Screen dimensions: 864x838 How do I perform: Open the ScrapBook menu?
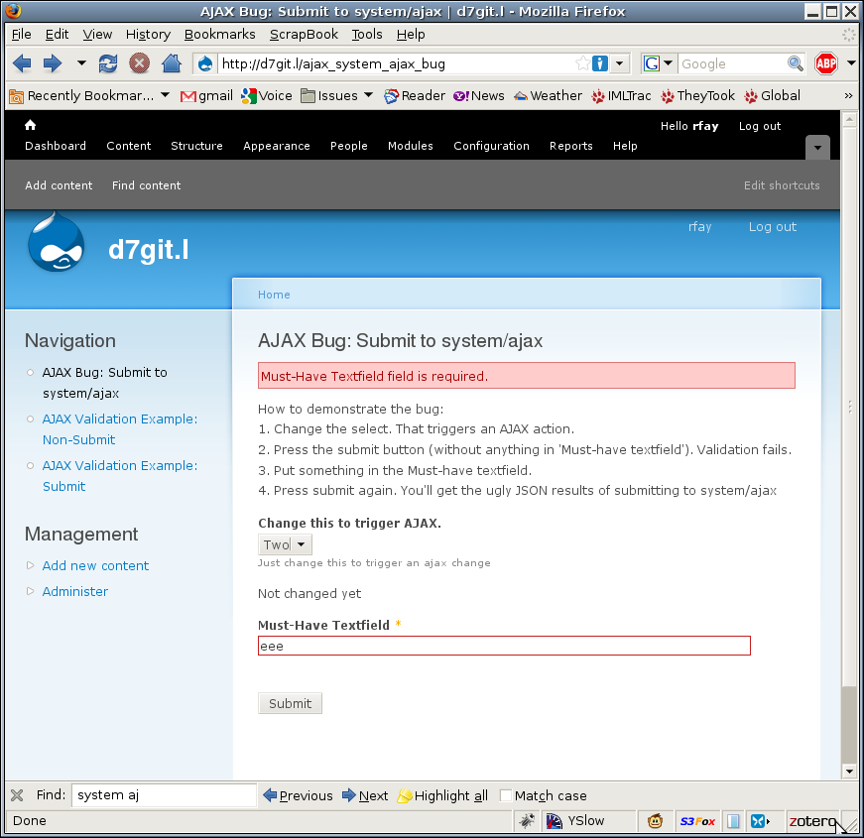[x=304, y=34]
